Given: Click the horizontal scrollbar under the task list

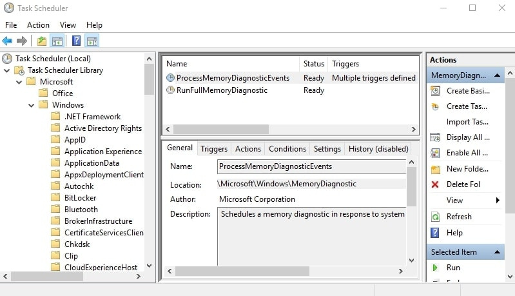Looking at the screenshot, I should click(220, 130).
